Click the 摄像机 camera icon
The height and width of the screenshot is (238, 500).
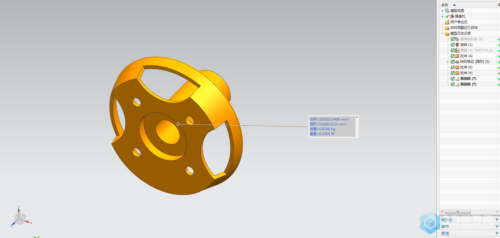(x=452, y=16)
